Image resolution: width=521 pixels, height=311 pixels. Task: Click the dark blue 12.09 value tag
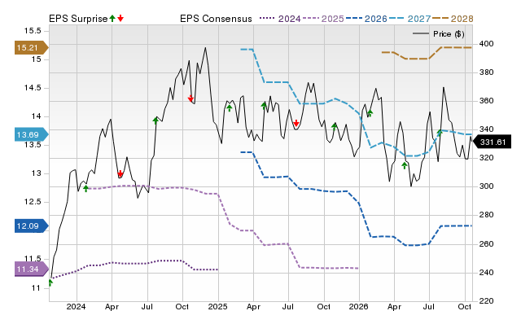tap(31, 226)
